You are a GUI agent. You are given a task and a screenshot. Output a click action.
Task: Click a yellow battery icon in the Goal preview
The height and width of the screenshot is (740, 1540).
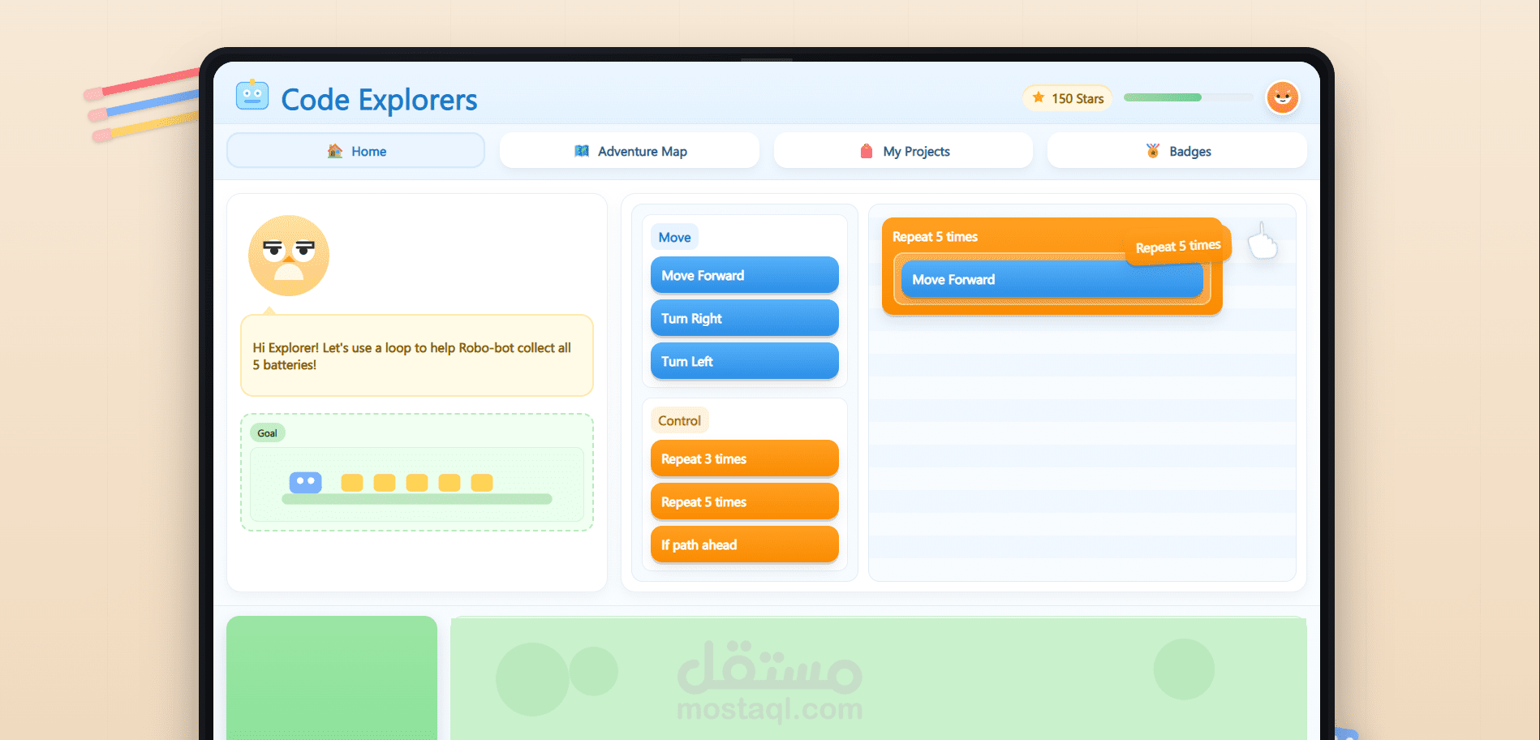tap(351, 482)
